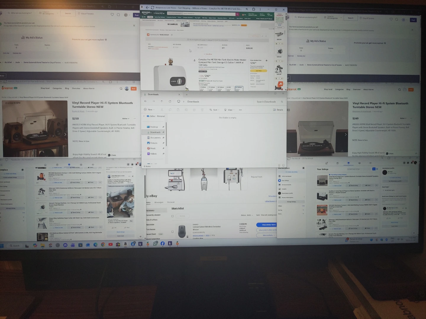Screen dimensions: 426x319
Task: Open YouTube from the Windows taskbar
Action: [x=110, y=244]
